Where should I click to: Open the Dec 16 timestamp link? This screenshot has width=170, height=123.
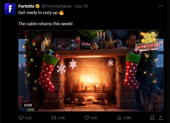tap(82, 6)
